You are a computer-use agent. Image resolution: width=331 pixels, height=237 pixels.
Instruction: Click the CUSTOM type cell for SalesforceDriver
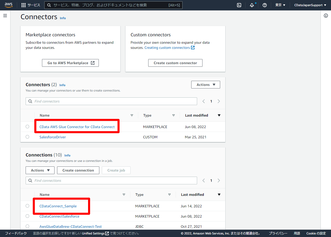(150, 137)
